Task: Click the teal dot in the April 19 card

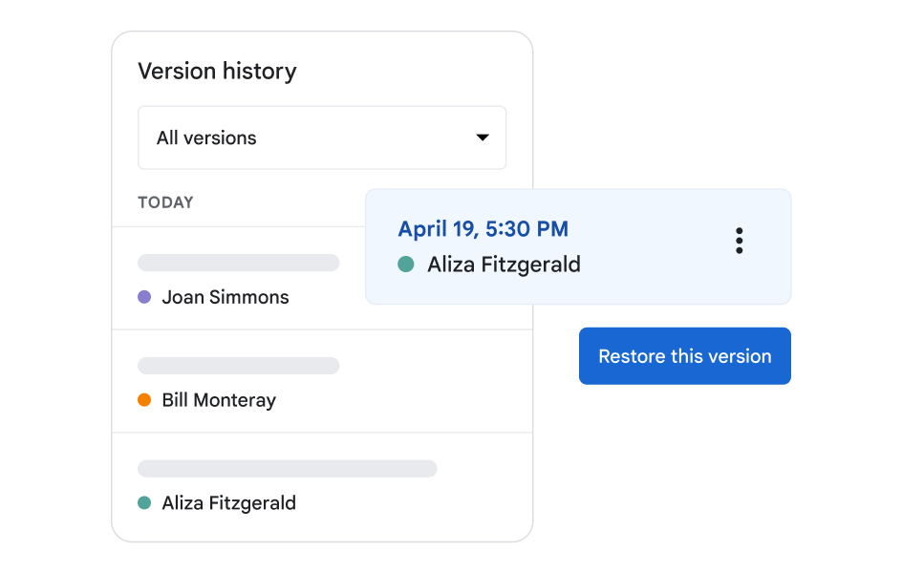Action: (x=406, y=265)
